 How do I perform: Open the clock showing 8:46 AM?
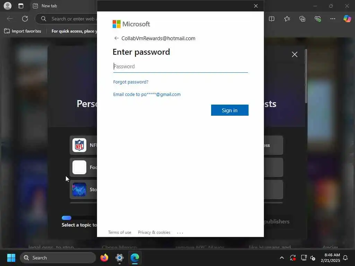pyautogui.click(x=330, y=258)
